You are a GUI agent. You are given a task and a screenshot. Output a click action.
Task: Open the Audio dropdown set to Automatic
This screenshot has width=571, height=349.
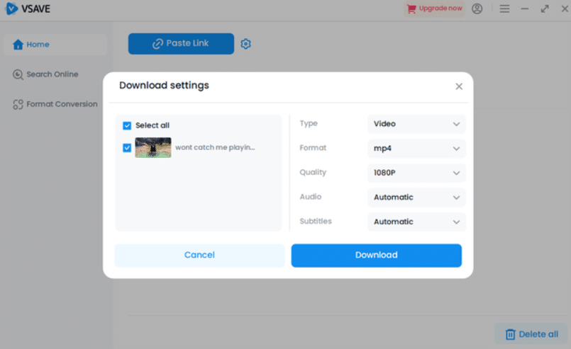pos(416,198)
